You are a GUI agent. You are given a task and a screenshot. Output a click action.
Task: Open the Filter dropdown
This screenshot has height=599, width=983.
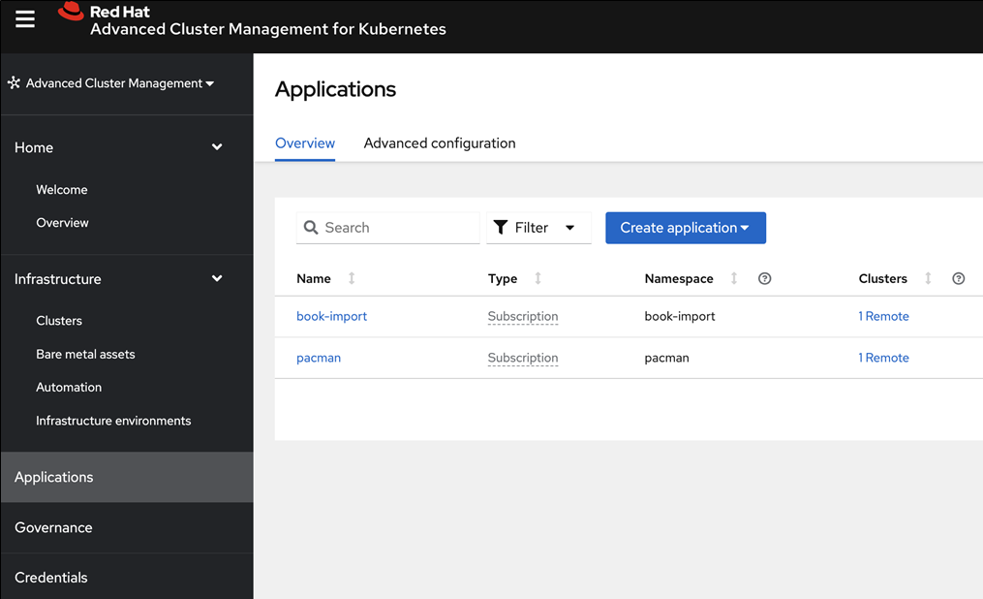[538, 228]
